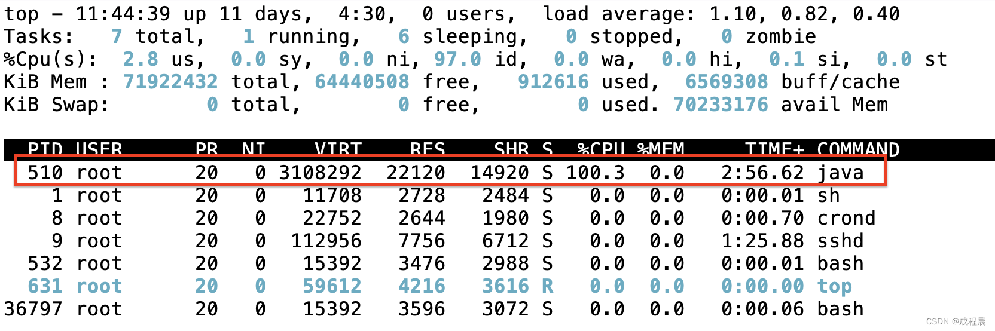Click the 0:00.06 time value
The width and height of the screenshot is (995, 331).
pyautogui.click(x=762, y=309)
